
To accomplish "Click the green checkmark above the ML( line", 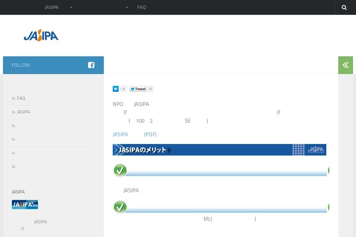I will tap(120, 207).
